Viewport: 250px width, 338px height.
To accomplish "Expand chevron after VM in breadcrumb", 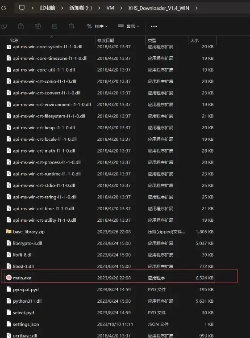I will (121, 8).
